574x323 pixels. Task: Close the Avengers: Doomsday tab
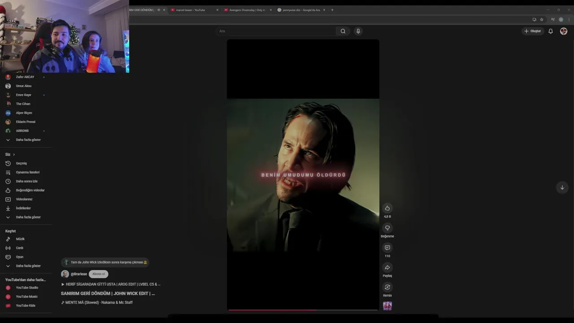point(271,10)
